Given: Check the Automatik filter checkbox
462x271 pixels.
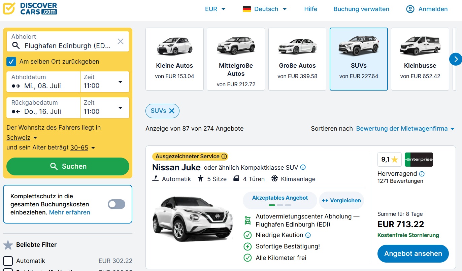Looking at the screenshot, I should [8, 261].
